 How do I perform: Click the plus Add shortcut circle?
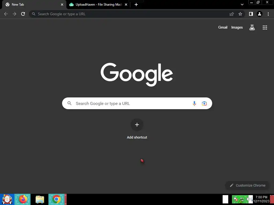(137, 125)
